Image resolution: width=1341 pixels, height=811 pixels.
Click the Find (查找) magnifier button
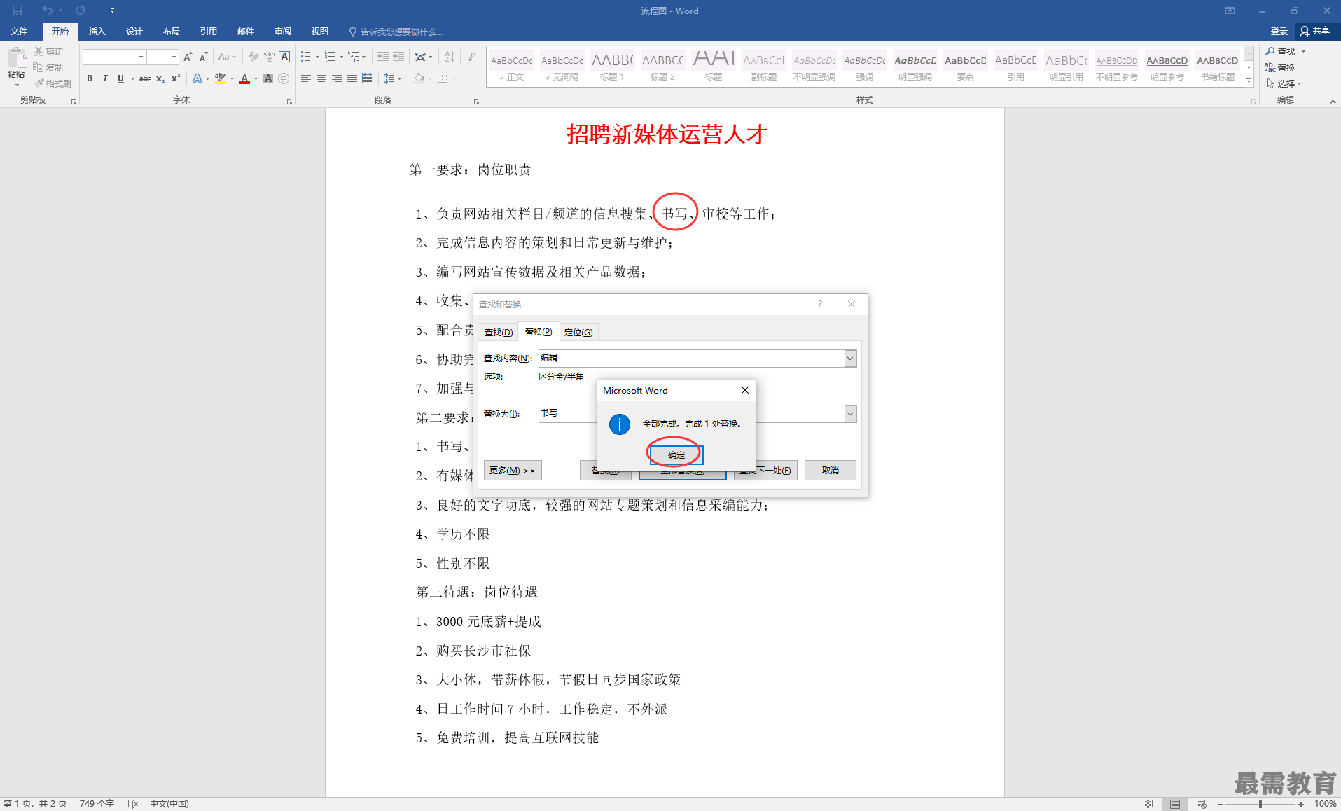pyautogui.click(x=1281, y=51)
